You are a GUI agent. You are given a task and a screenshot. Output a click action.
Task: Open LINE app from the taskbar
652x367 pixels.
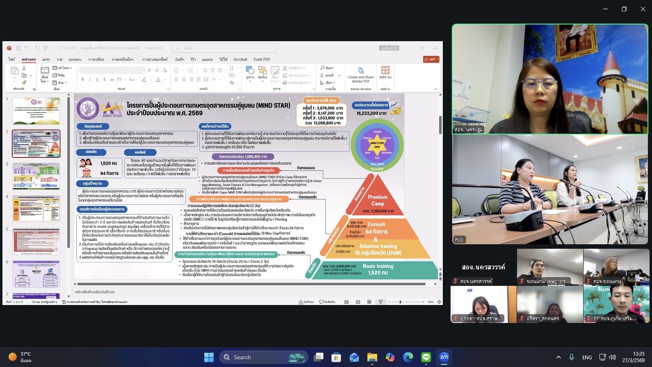point(426,358)
